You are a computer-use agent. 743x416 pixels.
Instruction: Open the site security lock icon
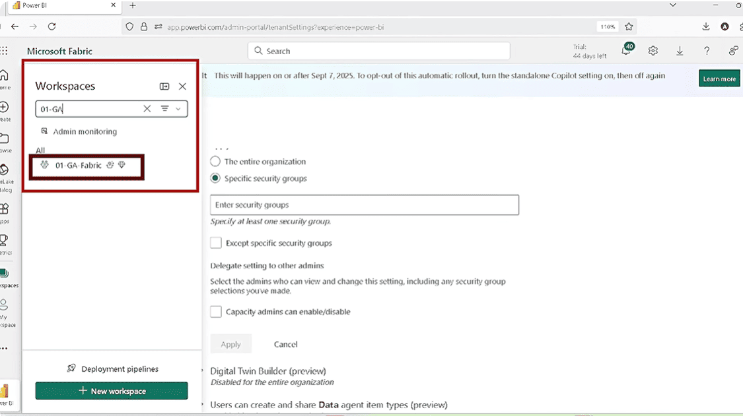(144, 27)
